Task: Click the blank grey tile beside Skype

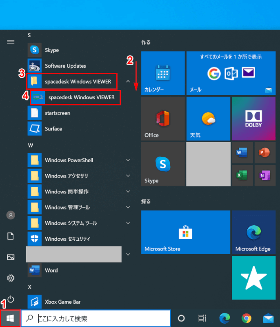Action: click(209, 164)
